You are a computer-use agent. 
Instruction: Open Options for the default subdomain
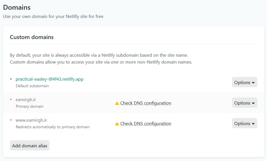click(244, 82)
